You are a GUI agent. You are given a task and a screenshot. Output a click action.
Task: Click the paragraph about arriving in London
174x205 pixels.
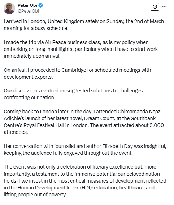pos(84,25)
